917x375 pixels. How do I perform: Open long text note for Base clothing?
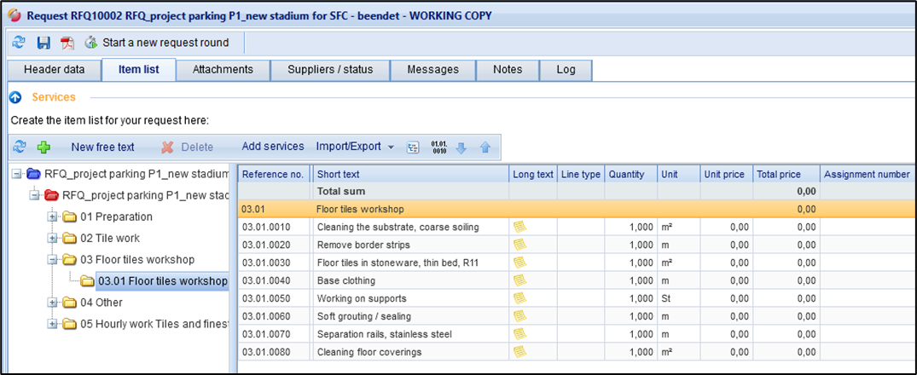click(519, 280)
